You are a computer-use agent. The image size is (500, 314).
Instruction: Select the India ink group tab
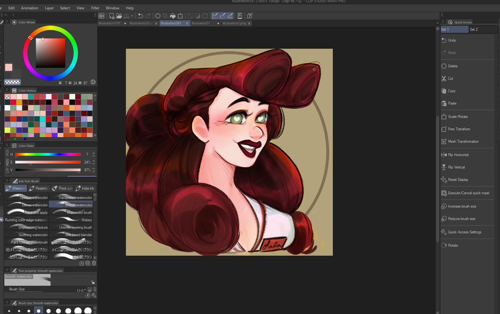coord(85,188)
